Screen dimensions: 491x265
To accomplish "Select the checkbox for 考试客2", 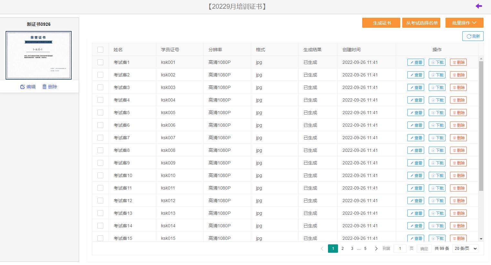I will (100, 75).
